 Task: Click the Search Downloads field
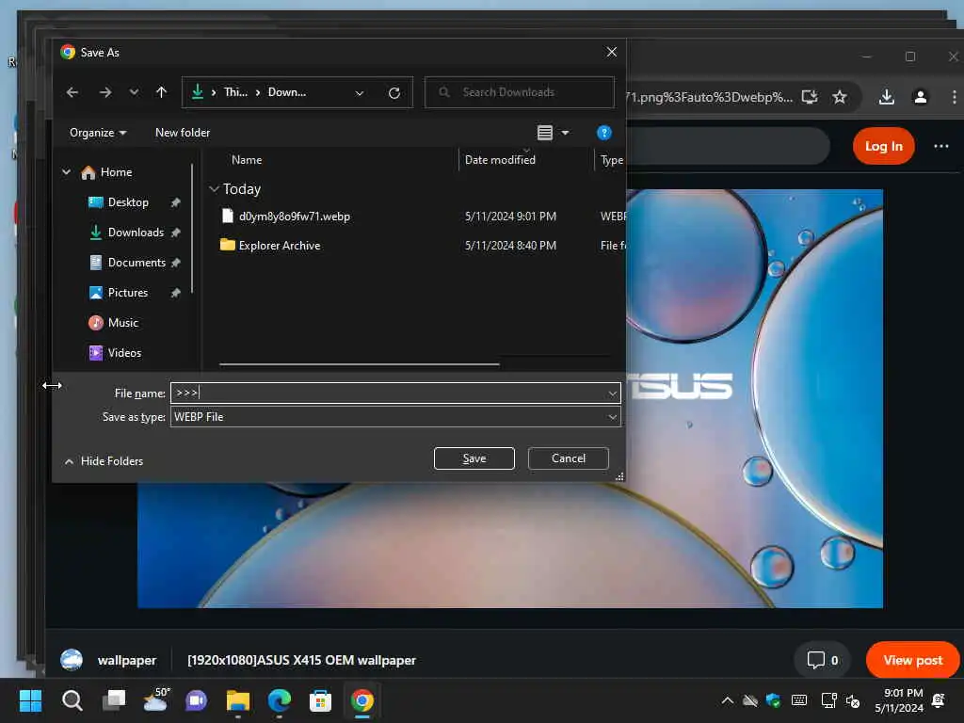(x=520, y=92)
